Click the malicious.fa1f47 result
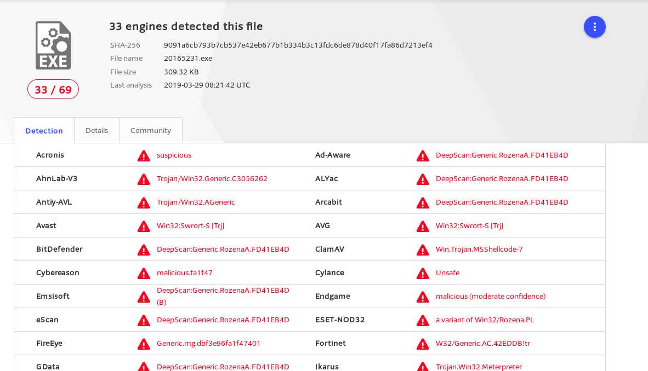Viewport: 648px width, 371px height. coord(185,273)
